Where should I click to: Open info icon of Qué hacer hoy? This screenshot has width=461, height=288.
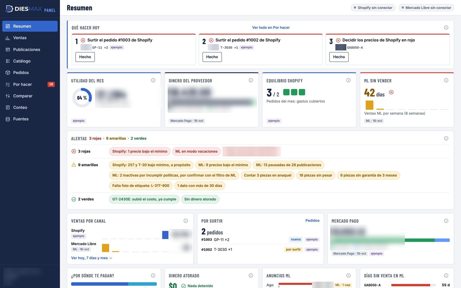[446, 28]
